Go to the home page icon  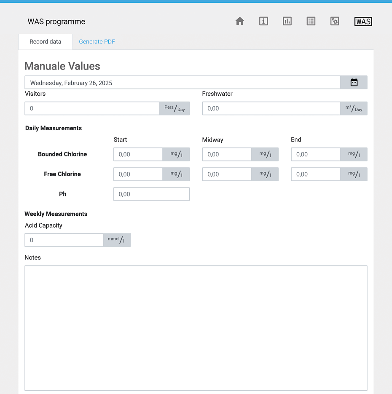[x=240, y=21]
